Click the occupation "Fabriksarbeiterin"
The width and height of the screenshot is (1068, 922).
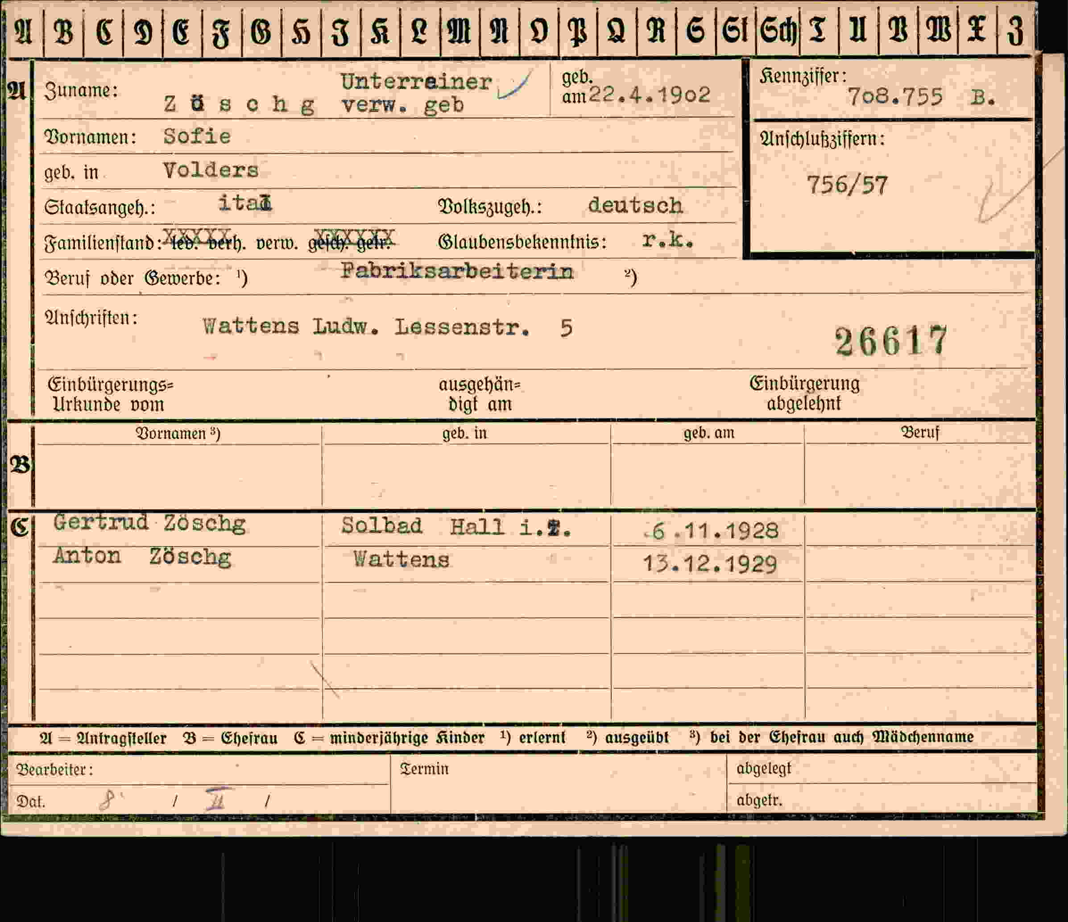pos(457,271)
